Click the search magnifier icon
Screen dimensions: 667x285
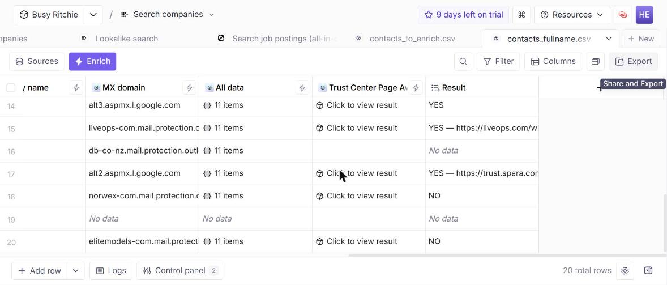463,62
